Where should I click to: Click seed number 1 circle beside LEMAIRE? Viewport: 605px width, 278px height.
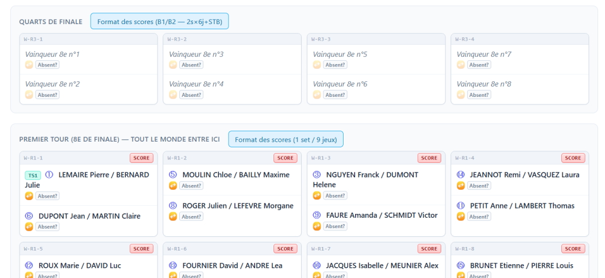(49, 175)
